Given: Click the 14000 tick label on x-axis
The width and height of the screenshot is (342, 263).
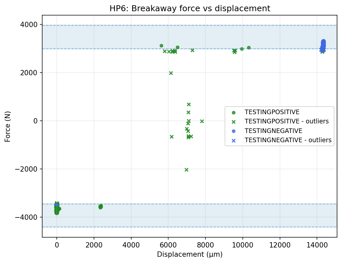Looking at the screenshot, I should 317,245.
